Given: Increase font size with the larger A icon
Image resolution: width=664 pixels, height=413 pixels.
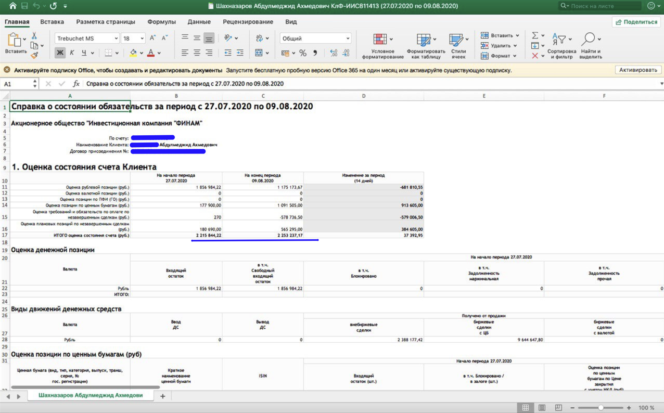Looking at the screenshot, I should [152, 38].
